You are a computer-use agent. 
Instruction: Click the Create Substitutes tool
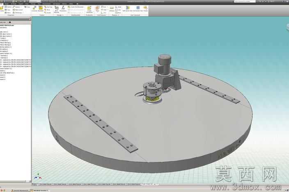click(x=89, y=9)
